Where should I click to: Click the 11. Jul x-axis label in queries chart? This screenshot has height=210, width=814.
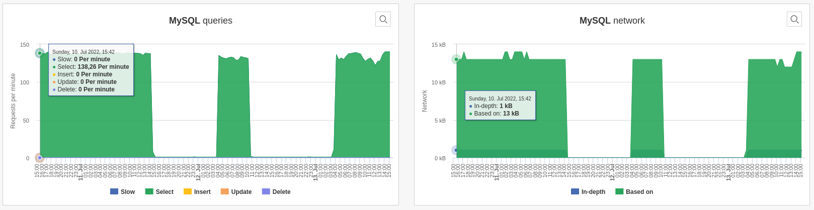pyautogui.click(x=80, y=171)
